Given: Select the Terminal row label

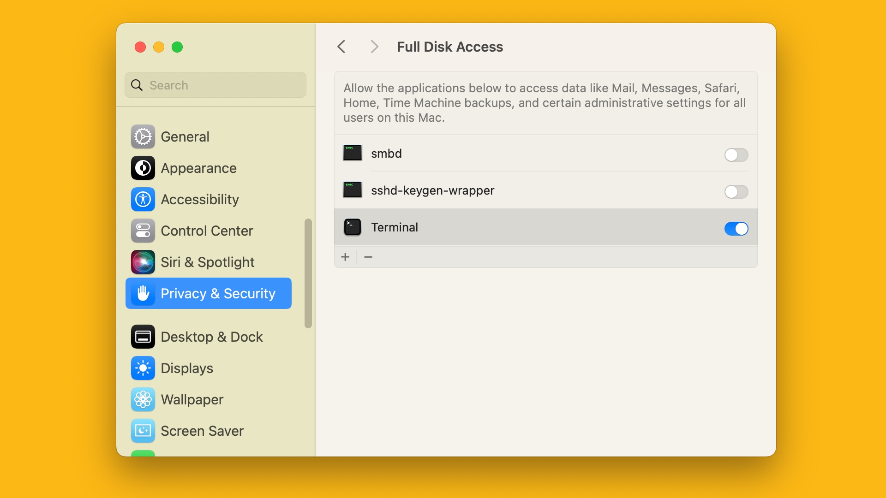Looking at the screenshot, I should pyautogui.click(x=395, y=227).
